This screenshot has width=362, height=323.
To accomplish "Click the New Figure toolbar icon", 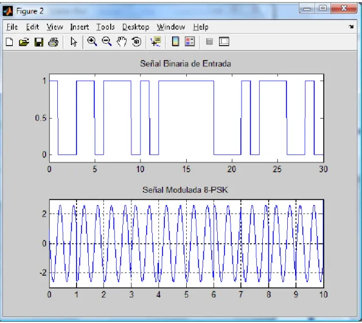I will point(10,42).
